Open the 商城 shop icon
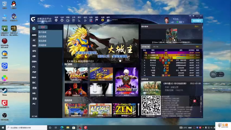This screenshot has width=231, height=130. [56, 20]
